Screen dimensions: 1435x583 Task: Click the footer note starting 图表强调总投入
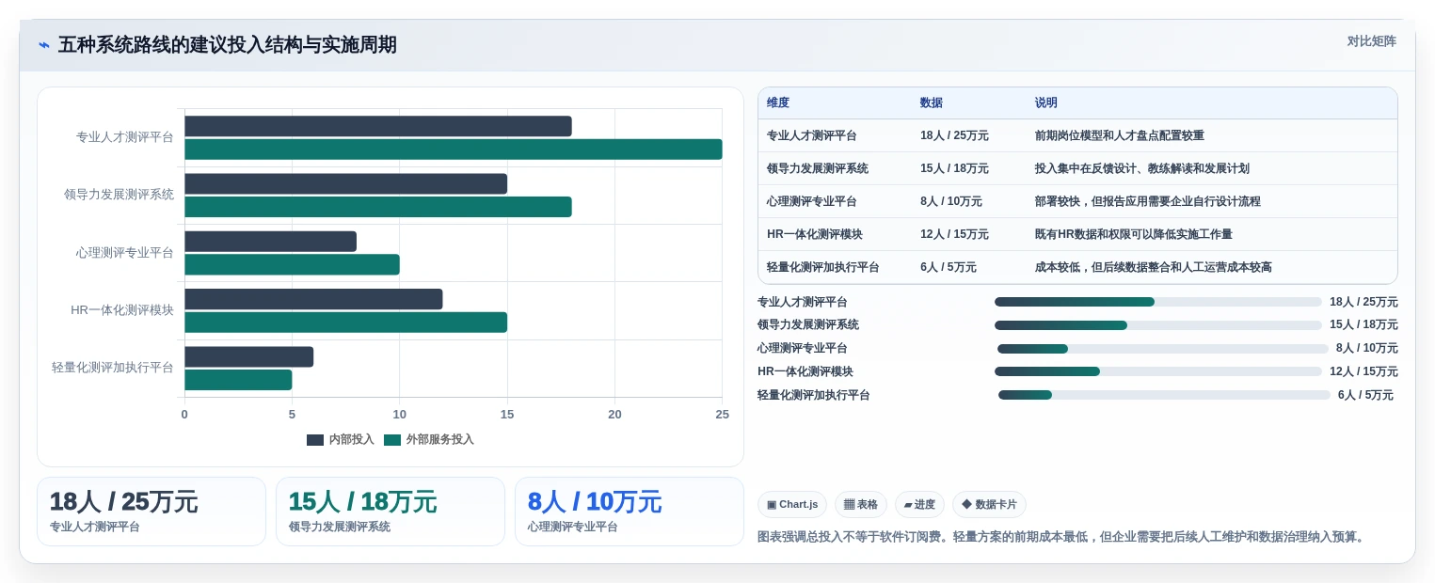(x=1061, y=537)
